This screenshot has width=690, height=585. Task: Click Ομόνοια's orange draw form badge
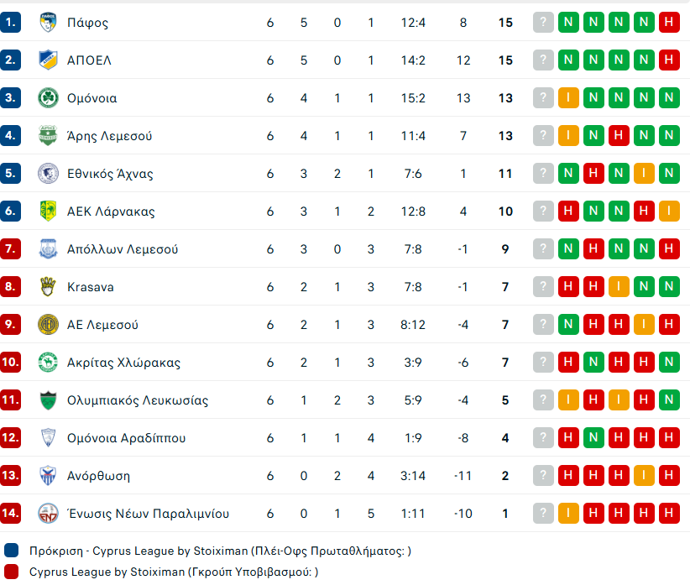click(568, 98)
